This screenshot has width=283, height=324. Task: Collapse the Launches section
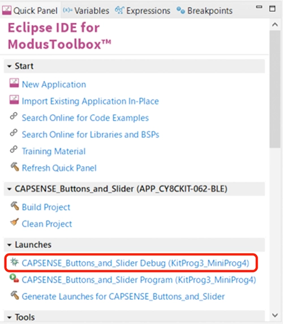[9, 245]
